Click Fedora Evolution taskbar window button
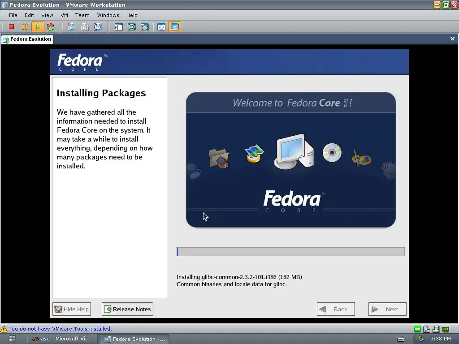Screen dimensions: 459x344 134,339
